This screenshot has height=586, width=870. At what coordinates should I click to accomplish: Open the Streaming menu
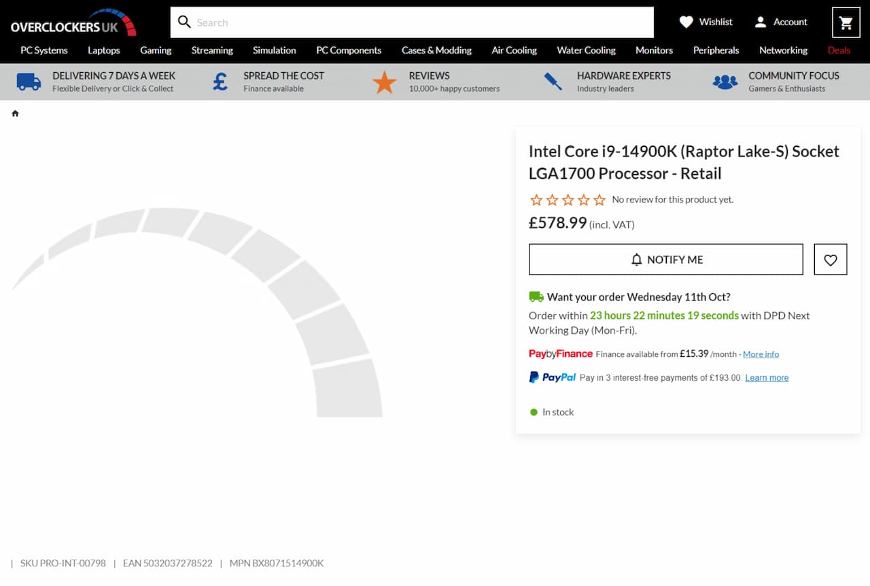coord(212,50)
